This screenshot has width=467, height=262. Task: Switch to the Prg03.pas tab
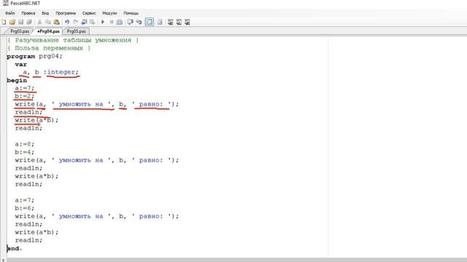(x=19, y=31)
